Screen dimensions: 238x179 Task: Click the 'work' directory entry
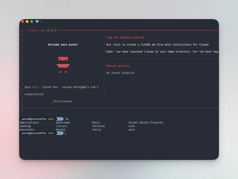point(131,130)
